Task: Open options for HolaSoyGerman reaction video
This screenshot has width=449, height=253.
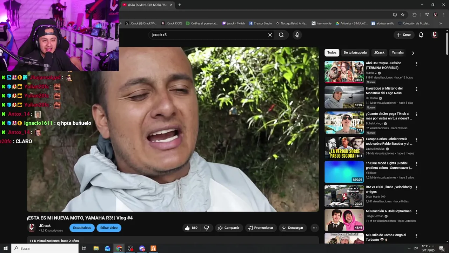Action: (x=417, y=212)
